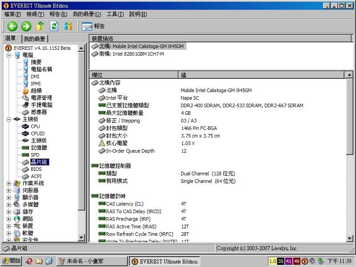The image size is (356, 267).
Task: Select the 摘要 summary item icon
Action: 26,62
